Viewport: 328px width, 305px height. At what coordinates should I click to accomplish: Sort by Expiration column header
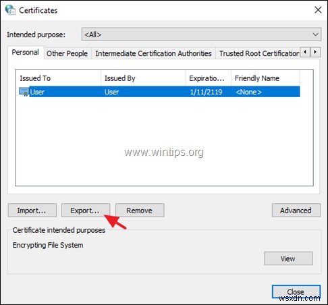pyautogui.click(x=209, y=78)
